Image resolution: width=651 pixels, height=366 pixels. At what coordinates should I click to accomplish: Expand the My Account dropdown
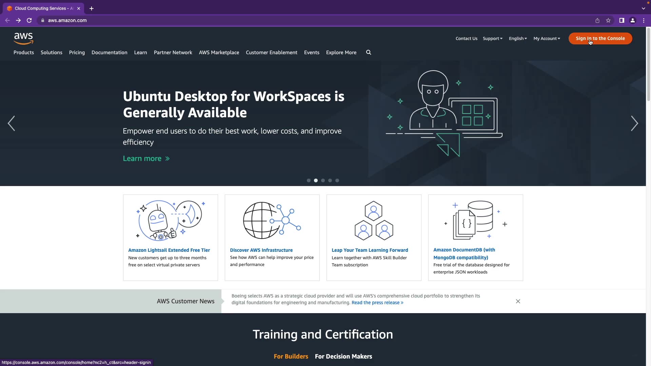pyautogui.click(x=547, y=39)
